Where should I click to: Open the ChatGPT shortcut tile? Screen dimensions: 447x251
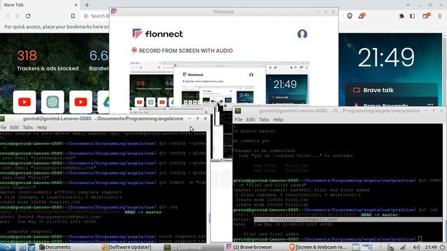[52, 102]
